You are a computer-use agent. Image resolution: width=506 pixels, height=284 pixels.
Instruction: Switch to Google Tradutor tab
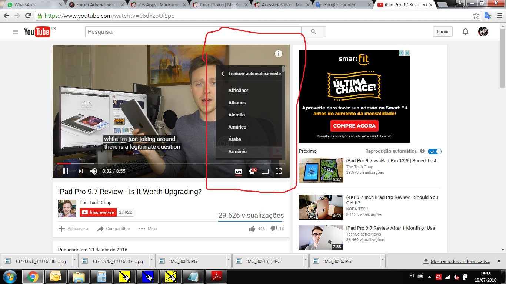click(343, 5)
